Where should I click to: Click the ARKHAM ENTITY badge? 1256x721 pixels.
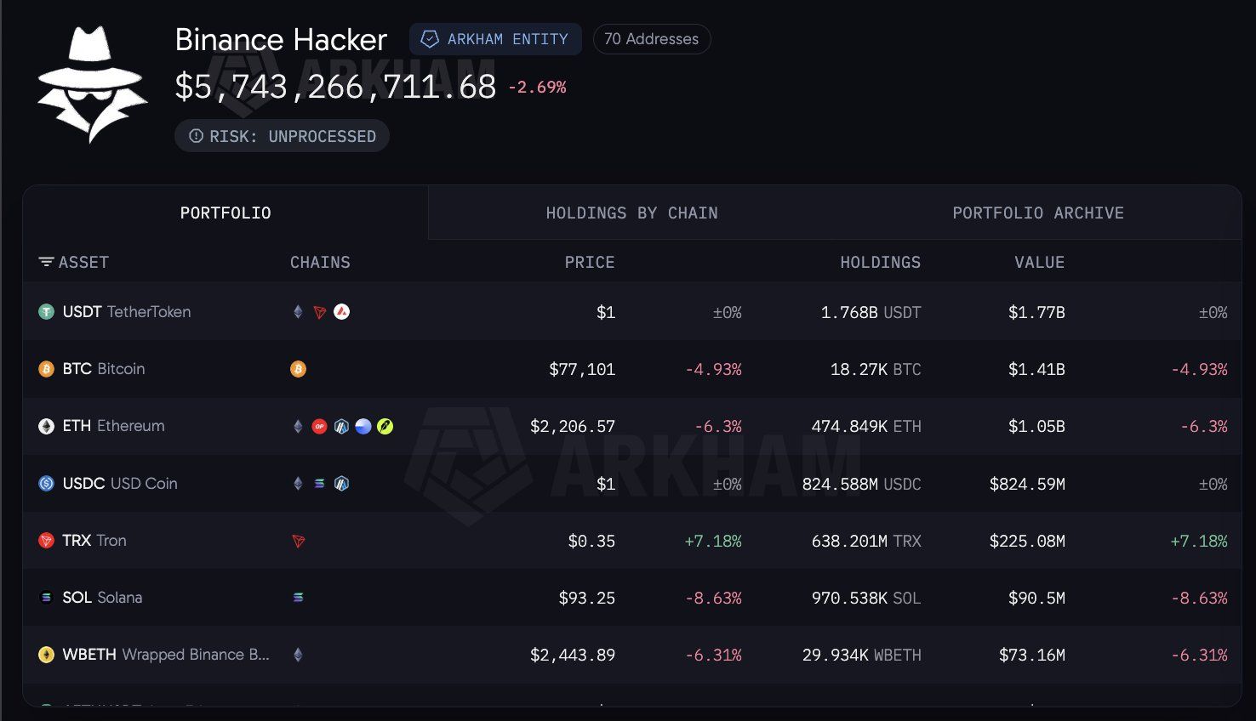495,39
